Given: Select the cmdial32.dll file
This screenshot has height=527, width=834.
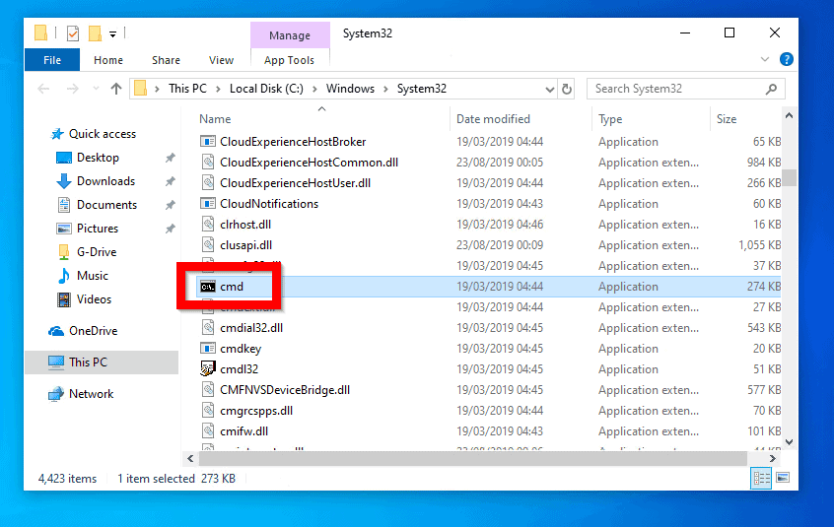Looking at the screenshot, I should click(251, 328).
